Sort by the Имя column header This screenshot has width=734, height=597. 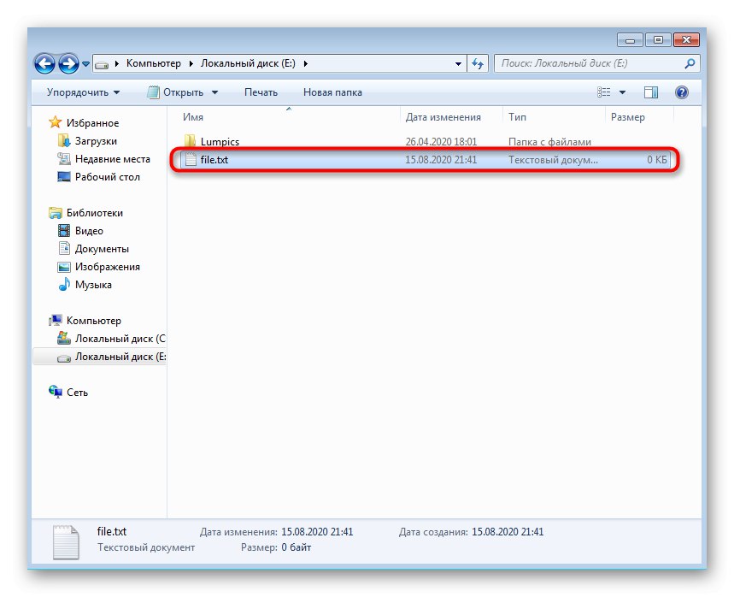193,117
